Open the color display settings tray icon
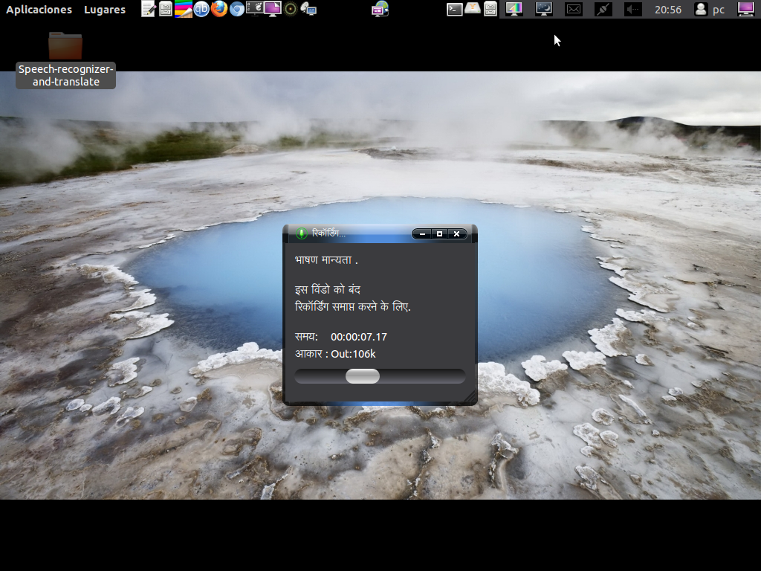 (x=514, y=9)
